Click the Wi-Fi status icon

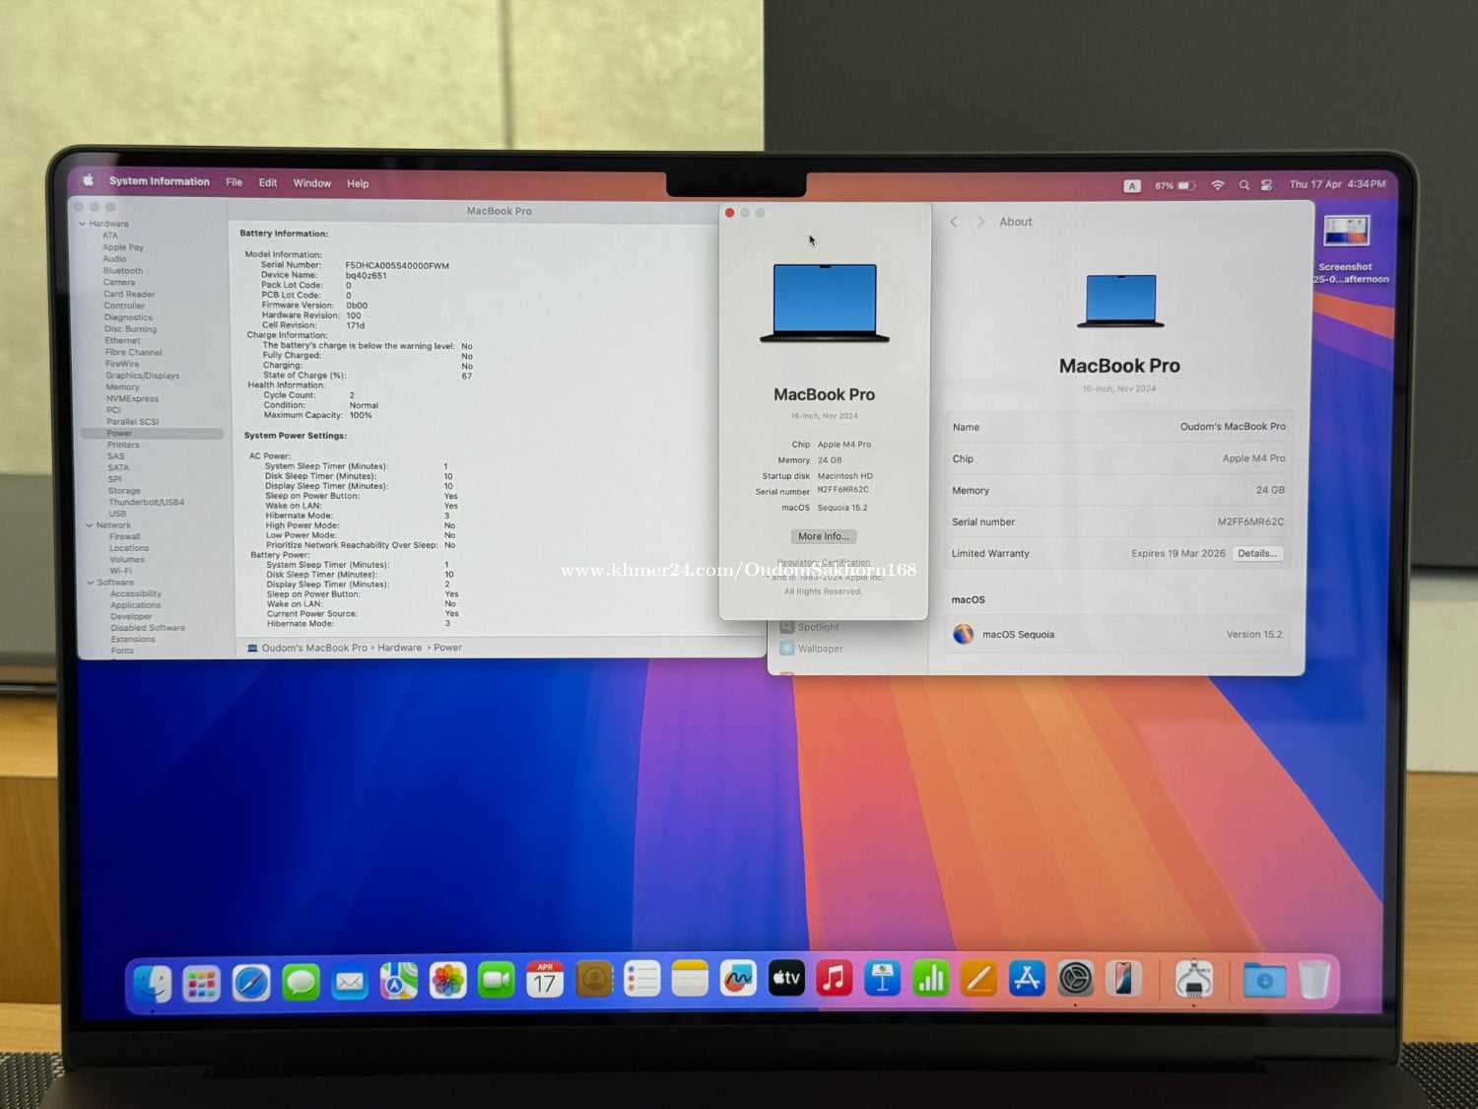(1218, 185)
